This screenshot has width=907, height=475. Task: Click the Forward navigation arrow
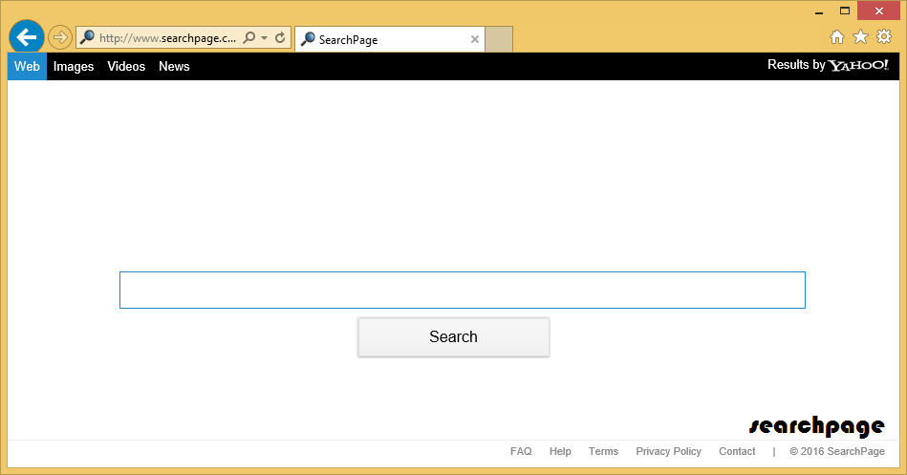click(x=59, y=37)
